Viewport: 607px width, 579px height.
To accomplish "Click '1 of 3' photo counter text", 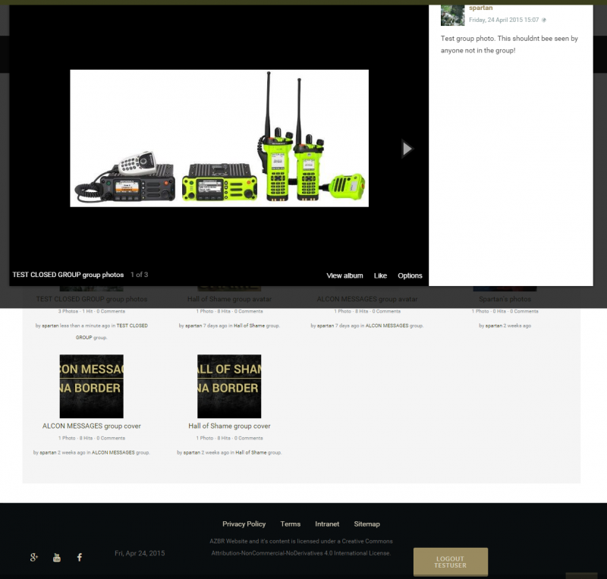I will [139, 275].
